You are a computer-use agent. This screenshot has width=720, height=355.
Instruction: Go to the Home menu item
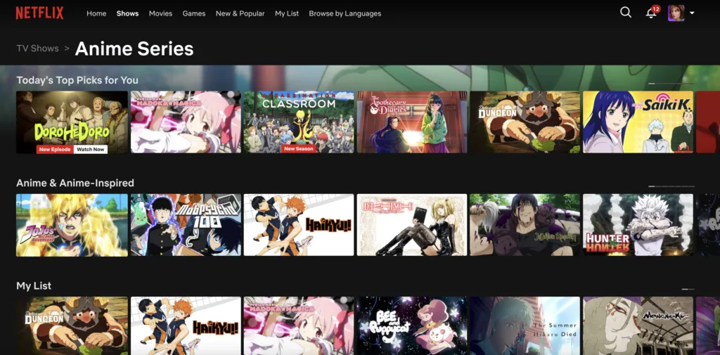tap(96, 13)
